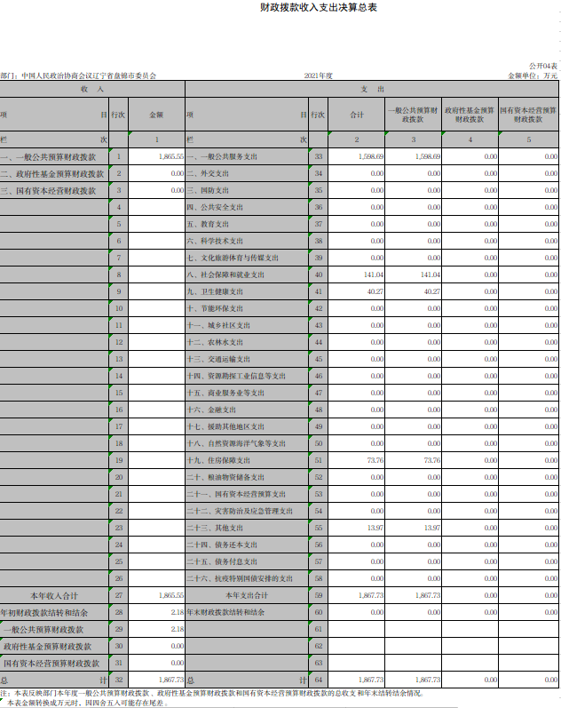Select 二十六、抗疫特别国债安排的支出 label
561x708 pixels.
(240, 578)
